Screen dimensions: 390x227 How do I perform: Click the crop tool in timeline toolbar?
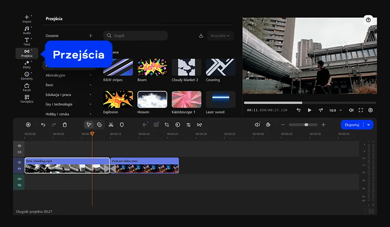click(x=167, y=125)
